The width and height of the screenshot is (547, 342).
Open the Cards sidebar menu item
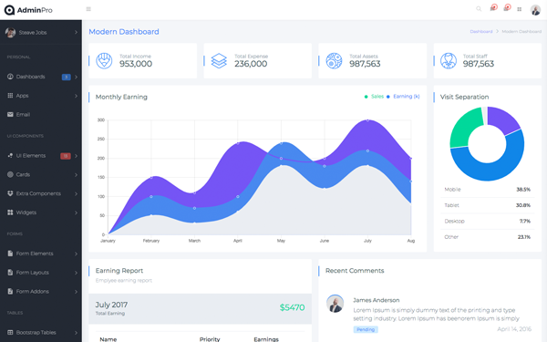tap(41, 174)
